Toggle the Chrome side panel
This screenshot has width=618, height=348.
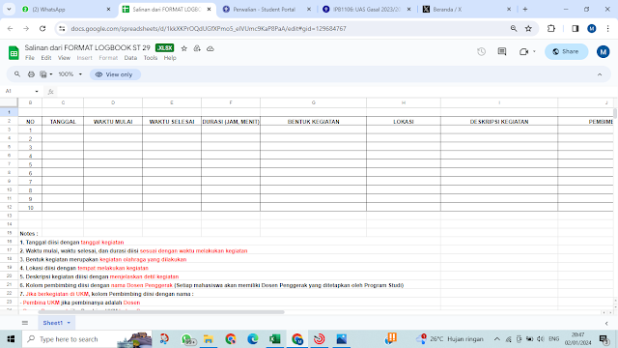pyautogui.click(x=576, y=28)
